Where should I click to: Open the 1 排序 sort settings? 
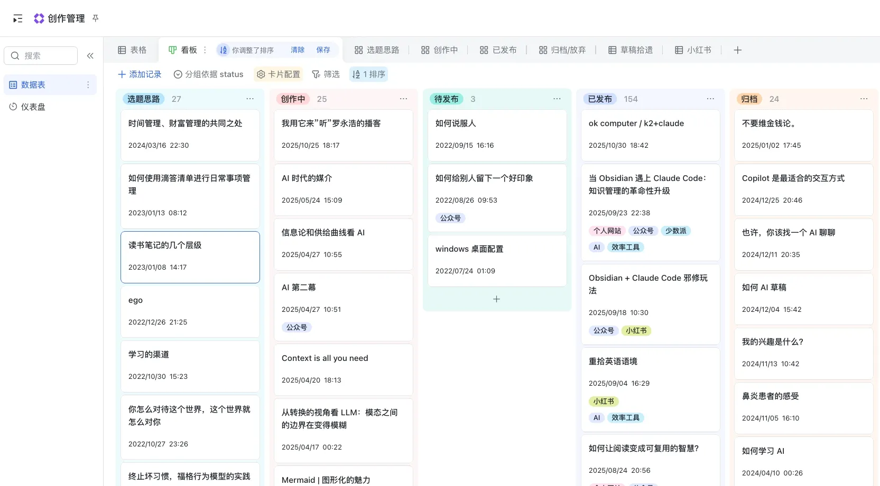369,74
